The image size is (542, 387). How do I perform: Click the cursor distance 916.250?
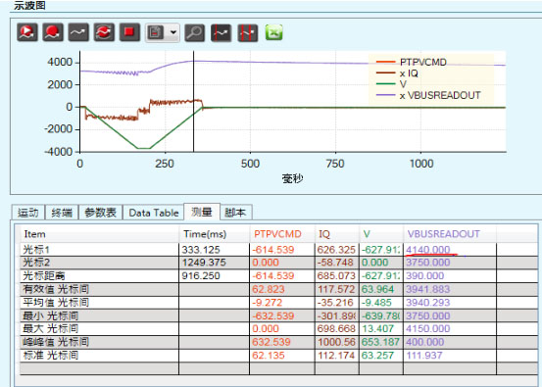coord(201,275)
